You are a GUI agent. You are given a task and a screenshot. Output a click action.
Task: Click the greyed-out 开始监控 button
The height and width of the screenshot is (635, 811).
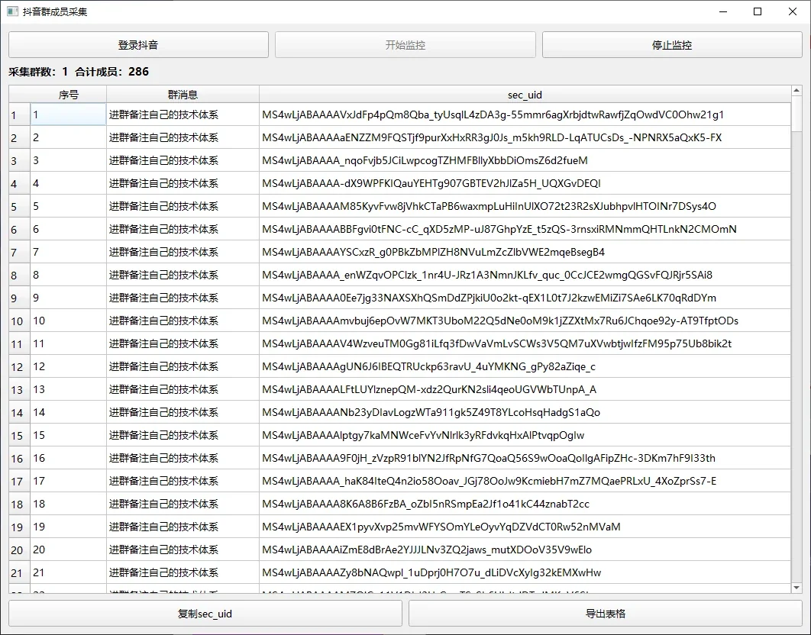[405, 45]
